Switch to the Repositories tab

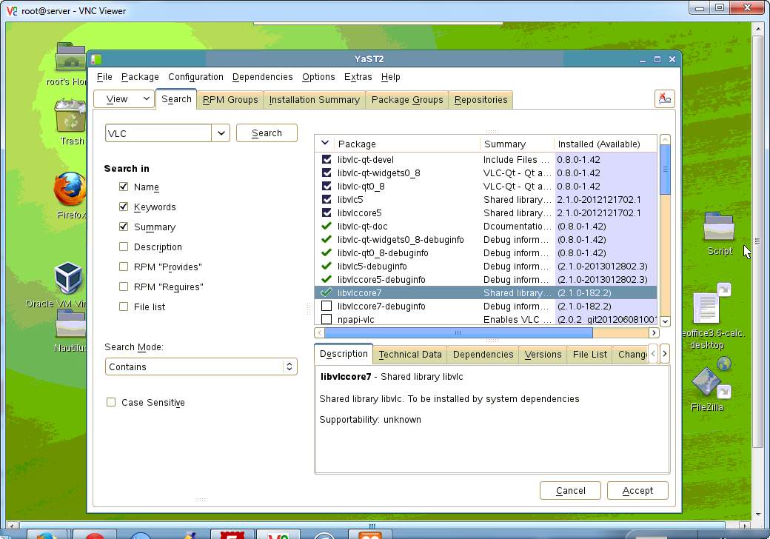(481, 100)
